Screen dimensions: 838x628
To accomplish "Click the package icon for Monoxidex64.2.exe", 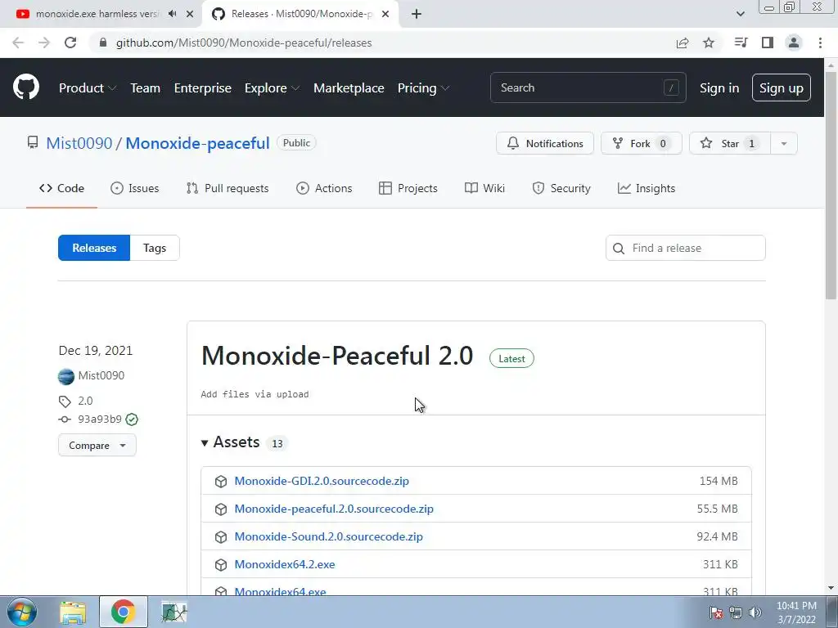I will (x=221, y=564).
